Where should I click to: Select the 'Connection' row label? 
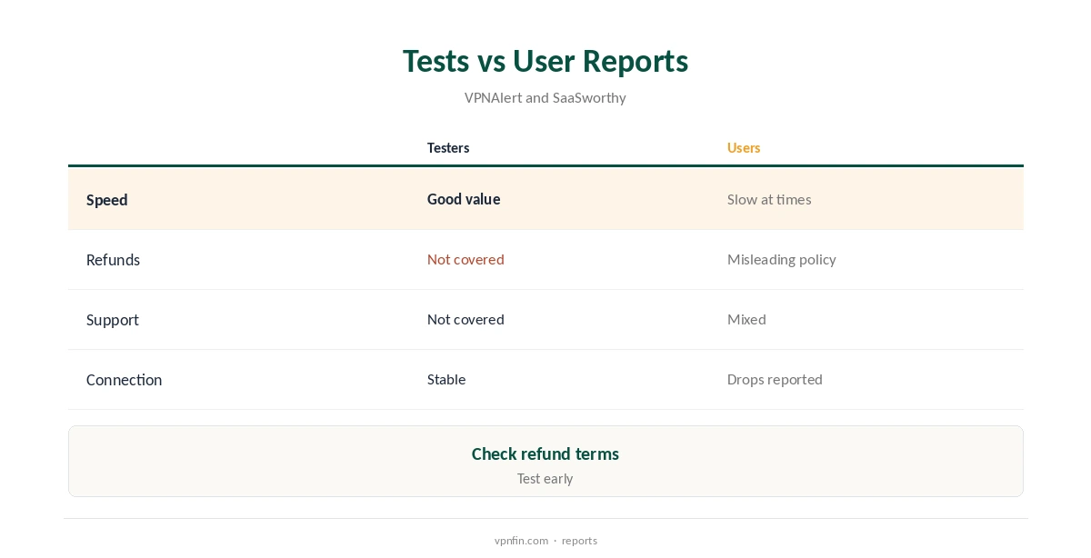(124, 380)
